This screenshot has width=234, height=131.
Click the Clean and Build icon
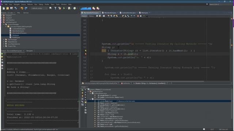point(60,8)
